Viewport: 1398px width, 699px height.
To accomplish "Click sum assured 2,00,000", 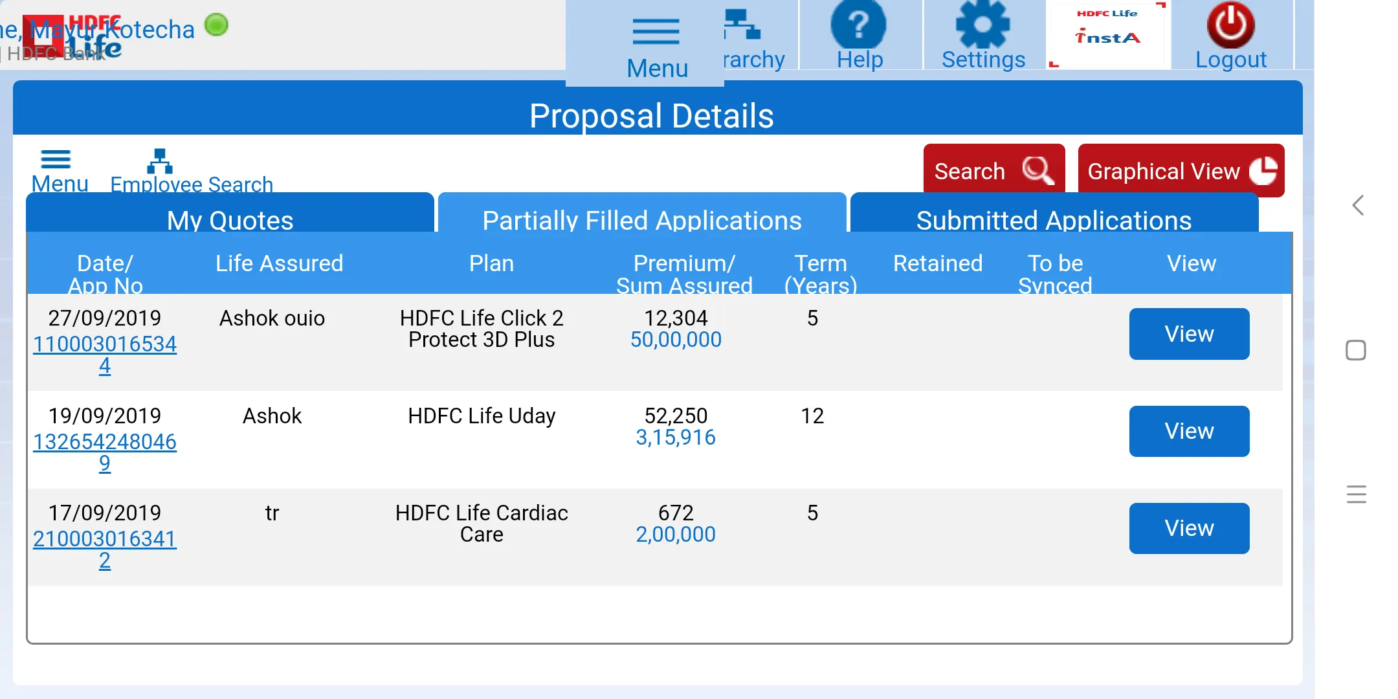I will tap(676, 534).
